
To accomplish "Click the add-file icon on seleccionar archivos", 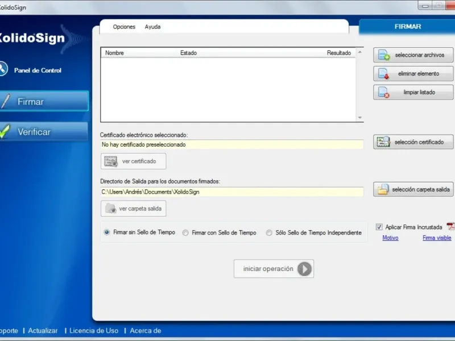I will 384,55.
